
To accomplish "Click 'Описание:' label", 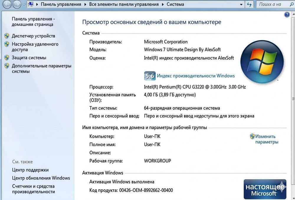I will tap(100, 153).
